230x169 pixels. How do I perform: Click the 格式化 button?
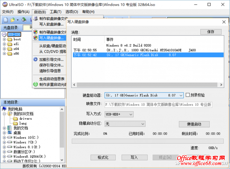click(x=103, y=158)
